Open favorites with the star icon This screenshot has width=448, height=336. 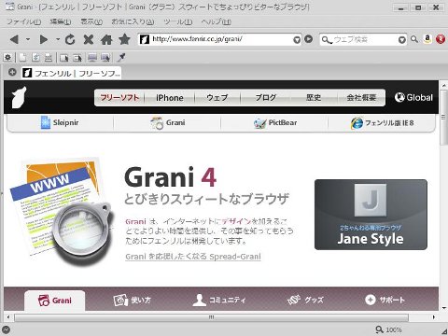[x=124, y=39]
